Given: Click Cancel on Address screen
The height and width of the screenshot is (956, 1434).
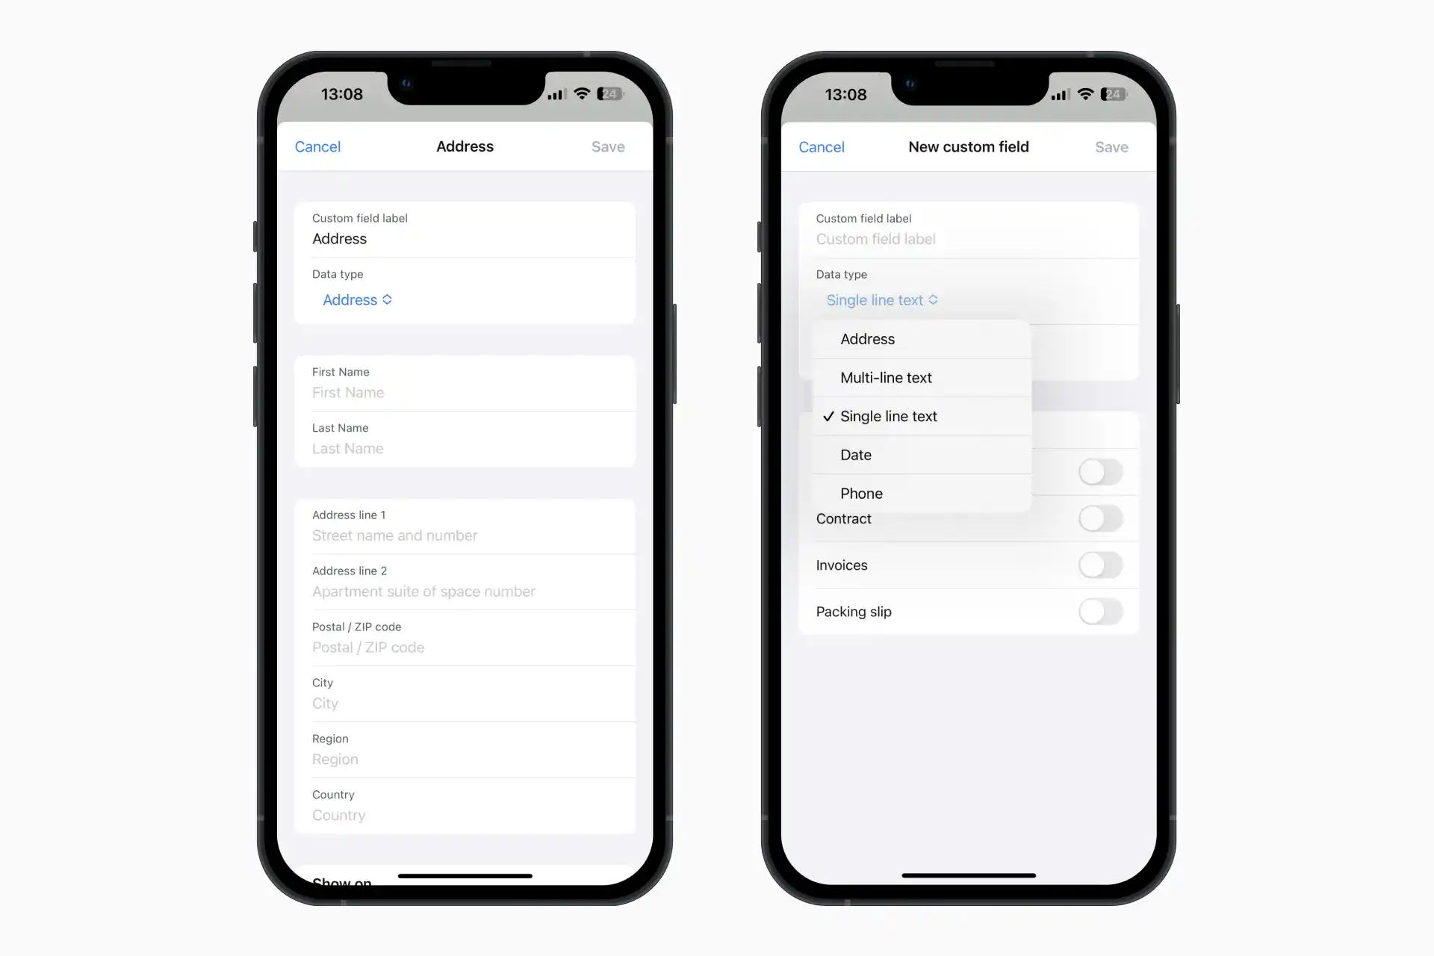Looking at the screenshot, I should (x=317, y=146).
